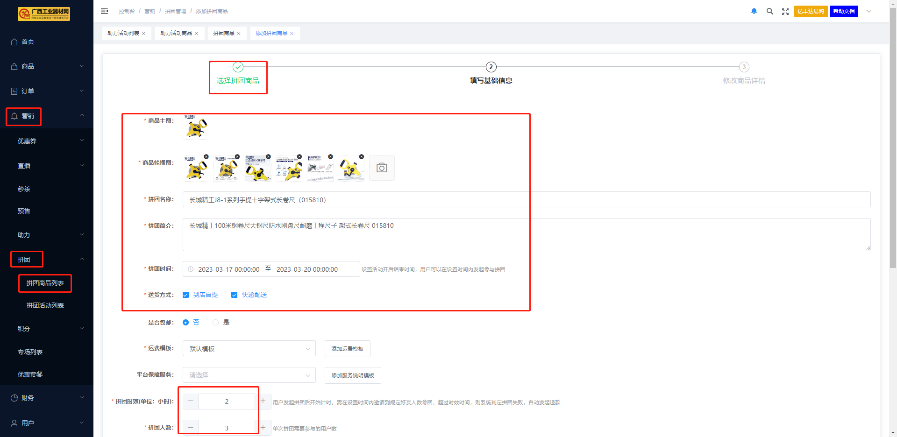Click the 拼团名称 input field
The height and width of the screenshot is (437, 897).
pyautogui.click(x=526, y=200)
